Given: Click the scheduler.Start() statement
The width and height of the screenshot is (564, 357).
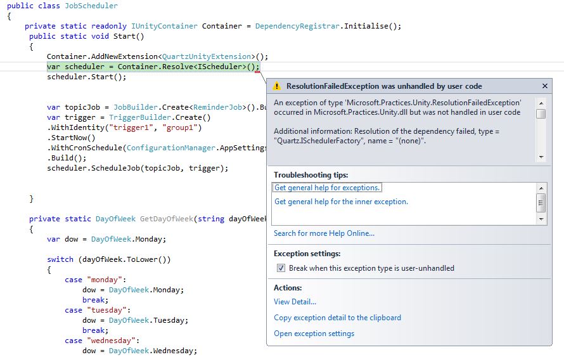Looking at the screenshot, I should 86,77.
